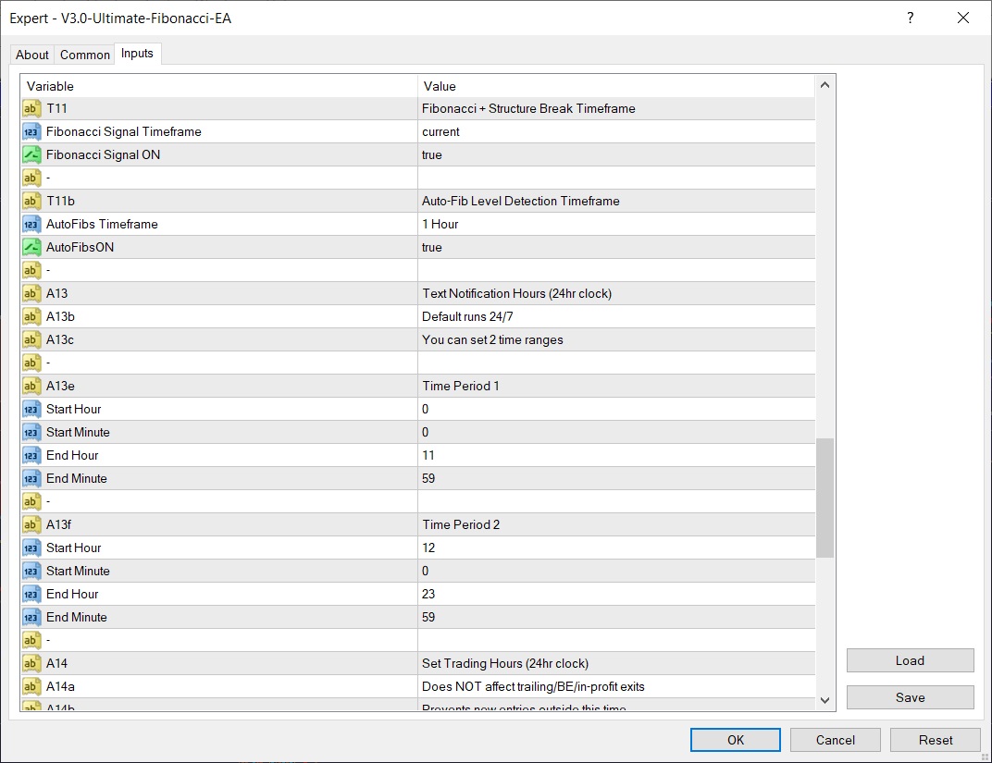The width and height of the screenshot is (992, 763).
Task: Open the AutoFibs Timeframe value 1 Hour
Action: [615, 224]
